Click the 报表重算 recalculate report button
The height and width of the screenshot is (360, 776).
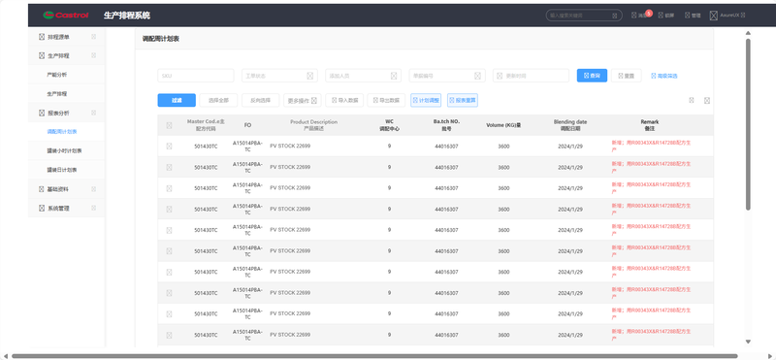pyautogui.click(x=463, y=100)
